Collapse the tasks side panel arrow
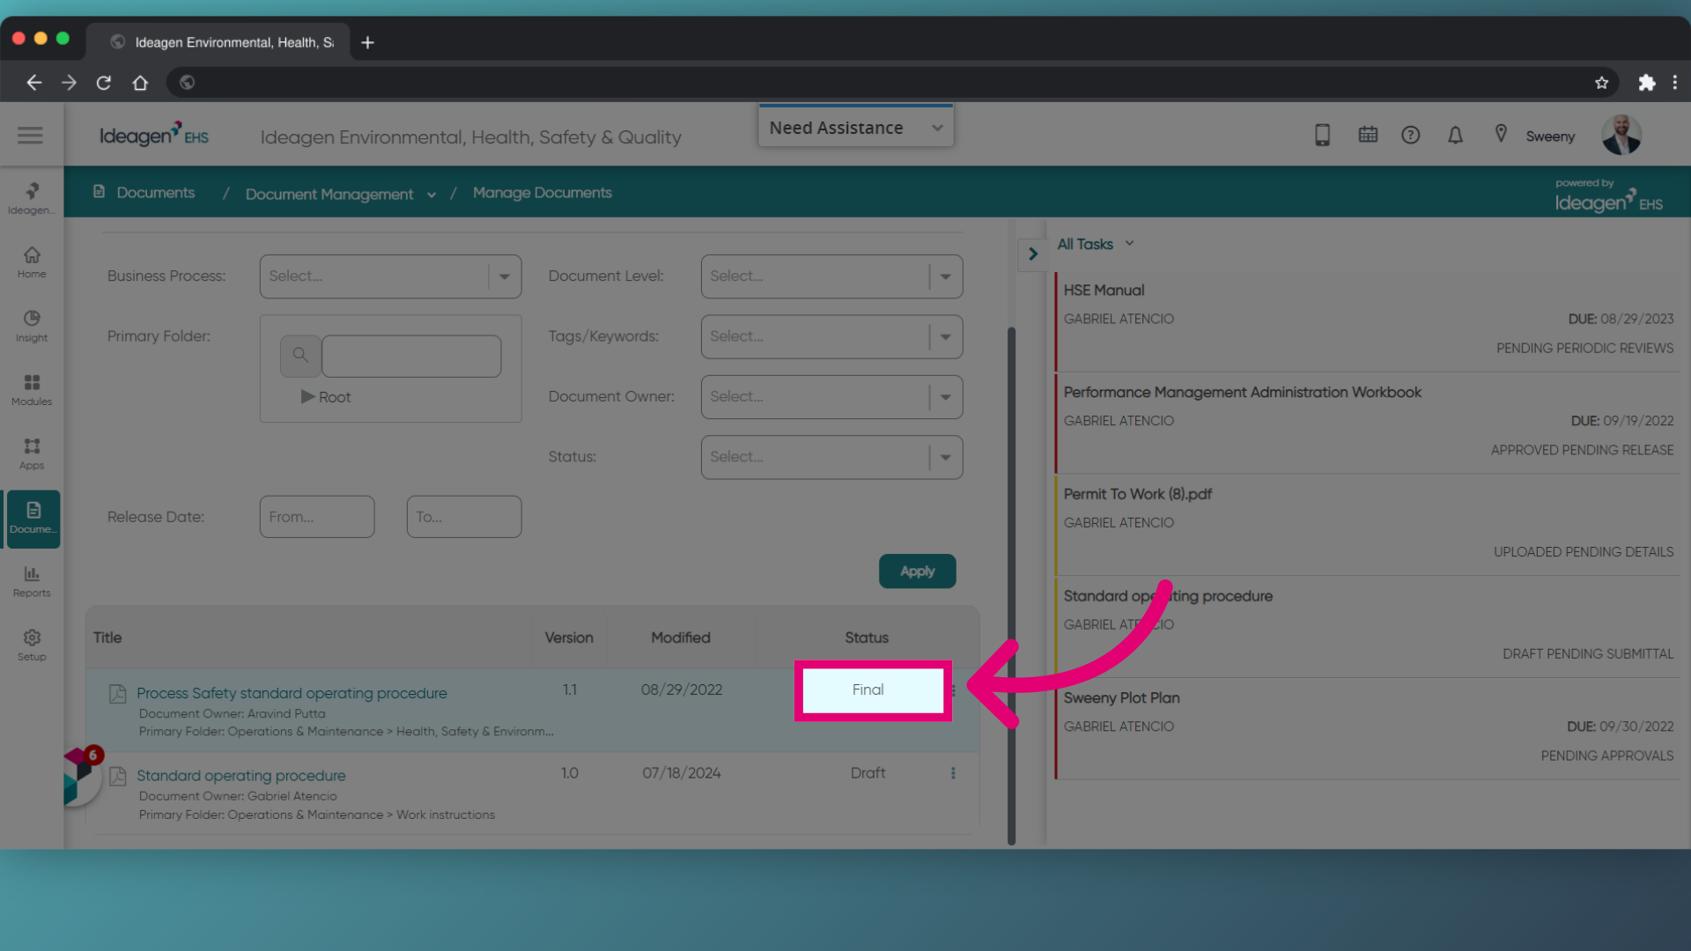 coord(1032,254)
